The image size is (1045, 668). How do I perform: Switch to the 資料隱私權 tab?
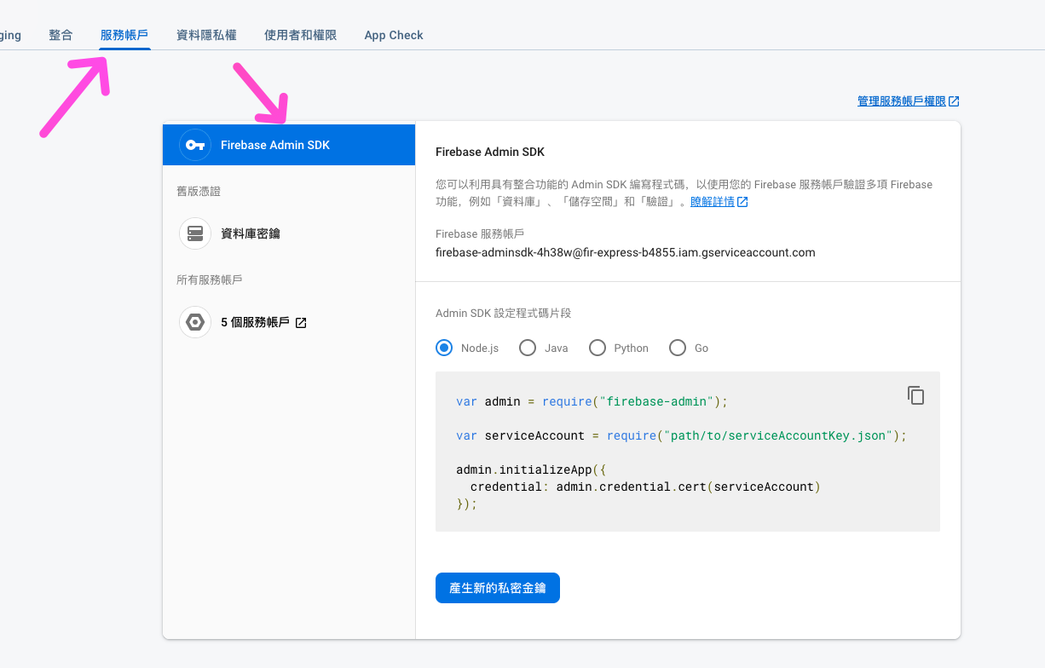(x=206, y=35)
